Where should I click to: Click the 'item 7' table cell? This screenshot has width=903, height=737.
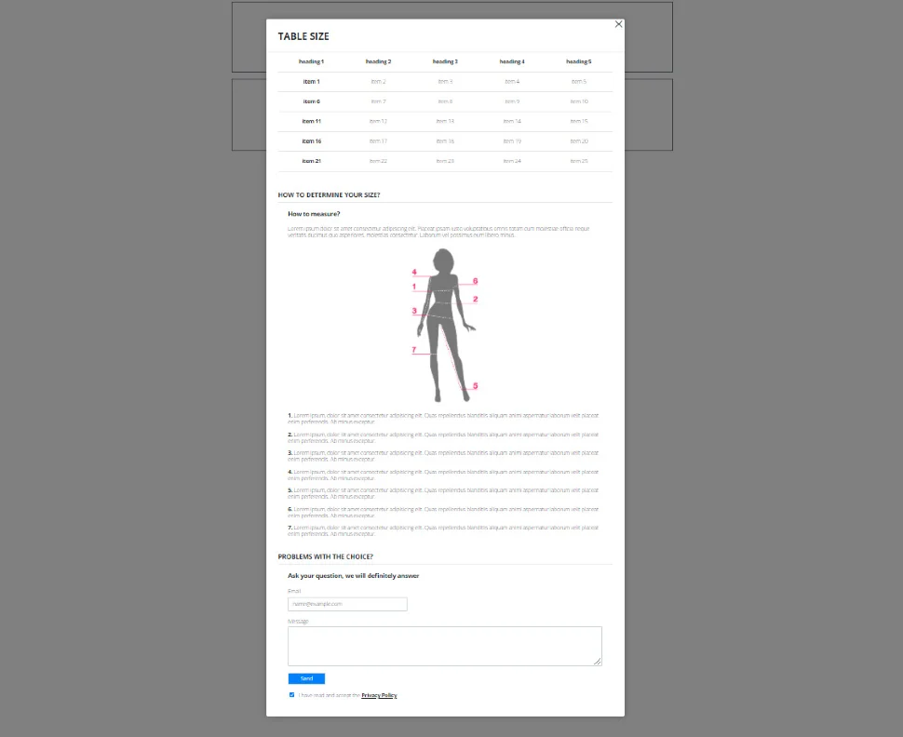378,101
